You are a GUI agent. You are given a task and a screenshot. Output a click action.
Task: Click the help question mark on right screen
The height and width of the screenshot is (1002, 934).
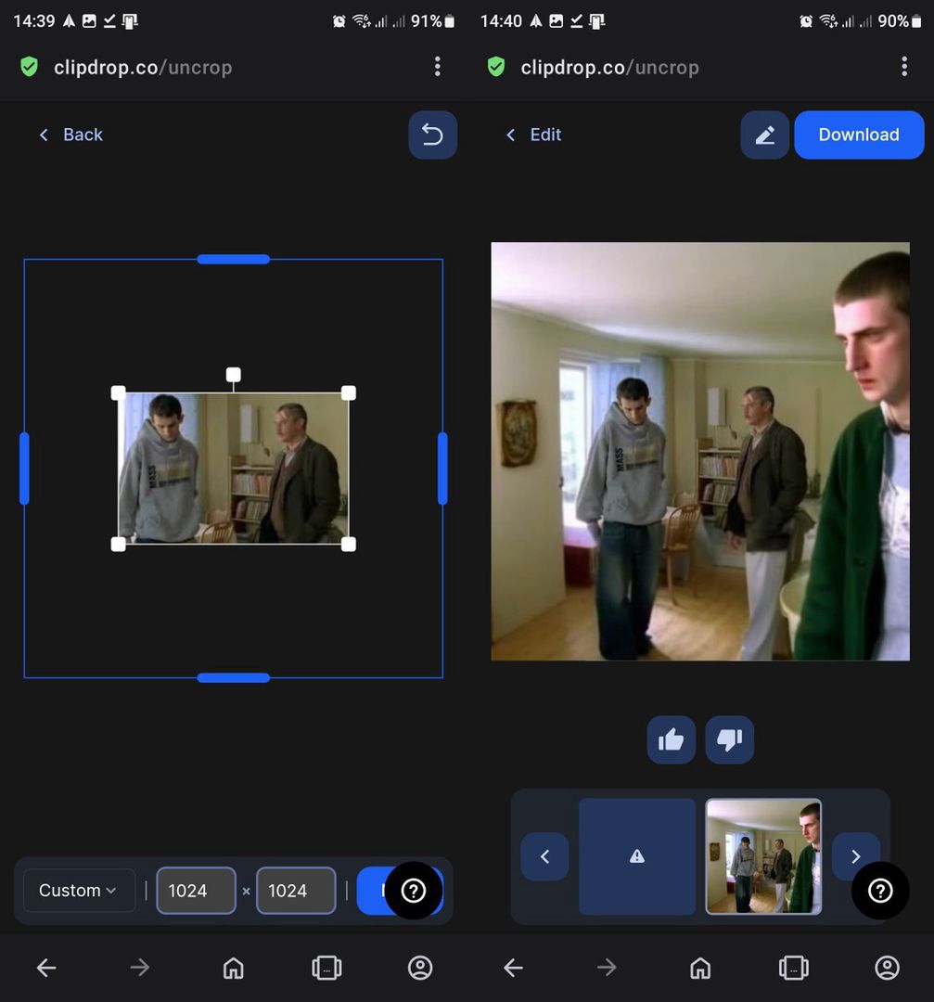coord(880,890)
